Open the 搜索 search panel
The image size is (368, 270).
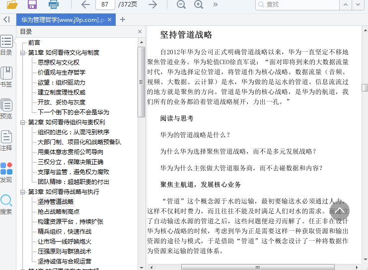tap(6, 204)
